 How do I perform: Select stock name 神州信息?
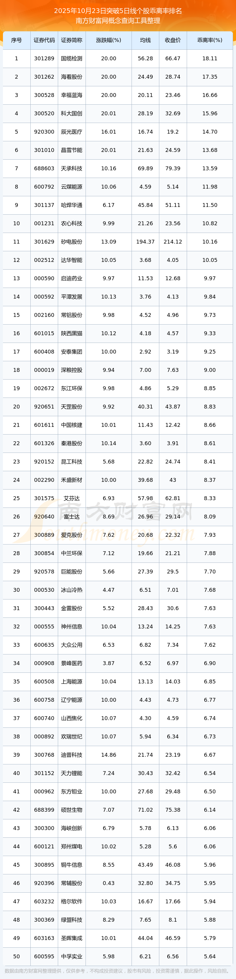tap(72, 626)
